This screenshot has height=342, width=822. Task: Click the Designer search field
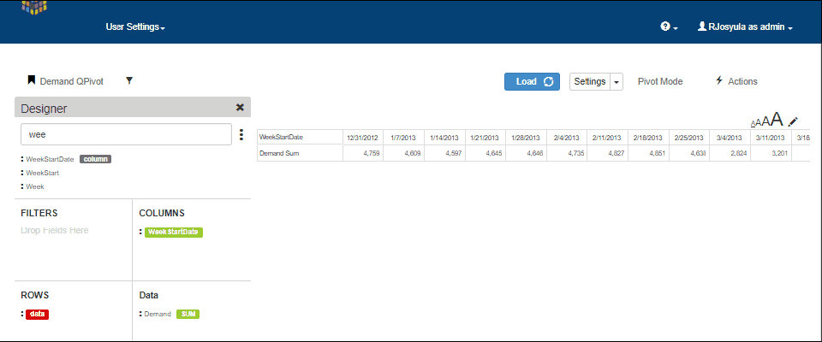coord(127,134)
